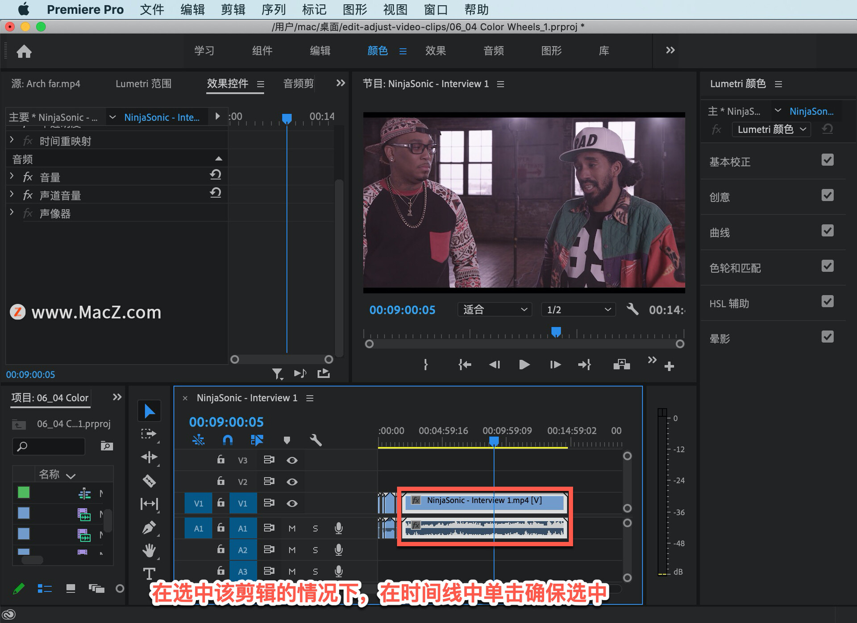The image size is (857, 623).
Task: Expand the 声道音量 effect properties
Action: coord(12,194)
